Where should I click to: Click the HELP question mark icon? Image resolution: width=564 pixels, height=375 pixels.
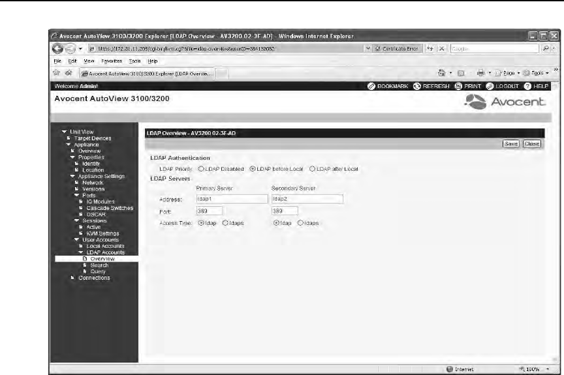pos(527,86)
